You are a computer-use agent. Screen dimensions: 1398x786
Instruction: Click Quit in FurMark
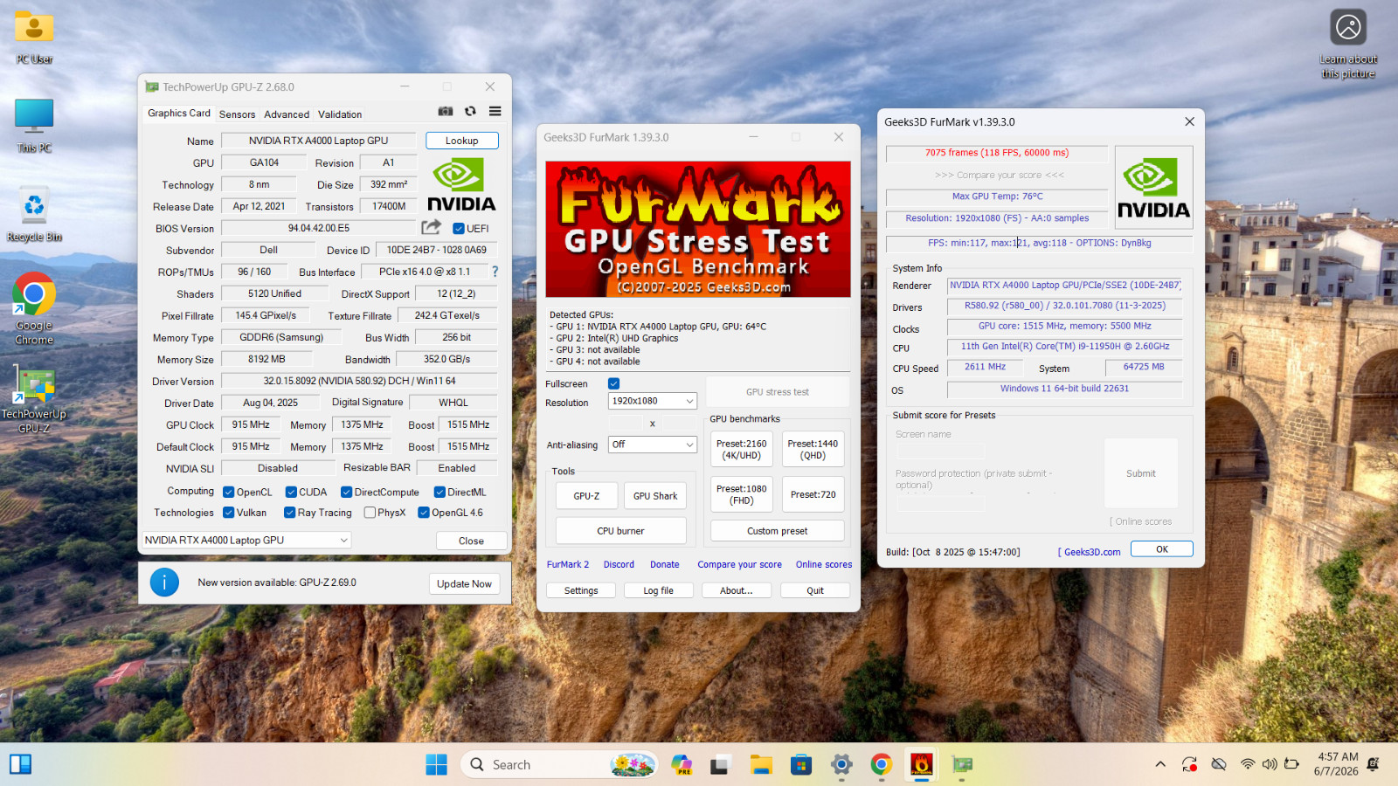tap(815, 590)
